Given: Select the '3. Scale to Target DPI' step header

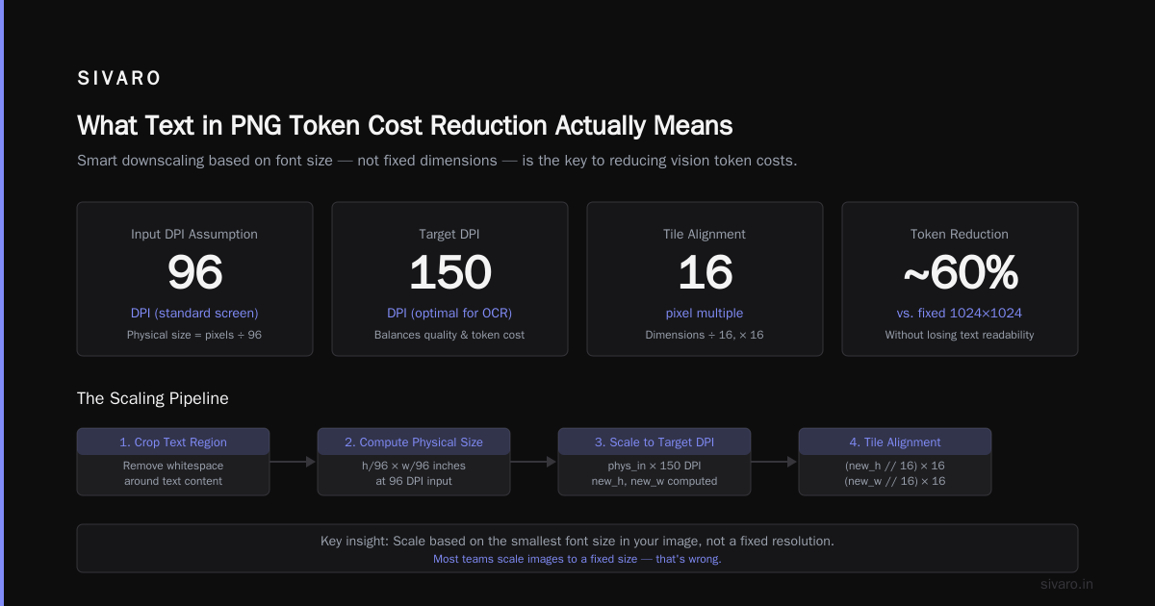Looking at the screenshot, I should (x=654, y=442).
